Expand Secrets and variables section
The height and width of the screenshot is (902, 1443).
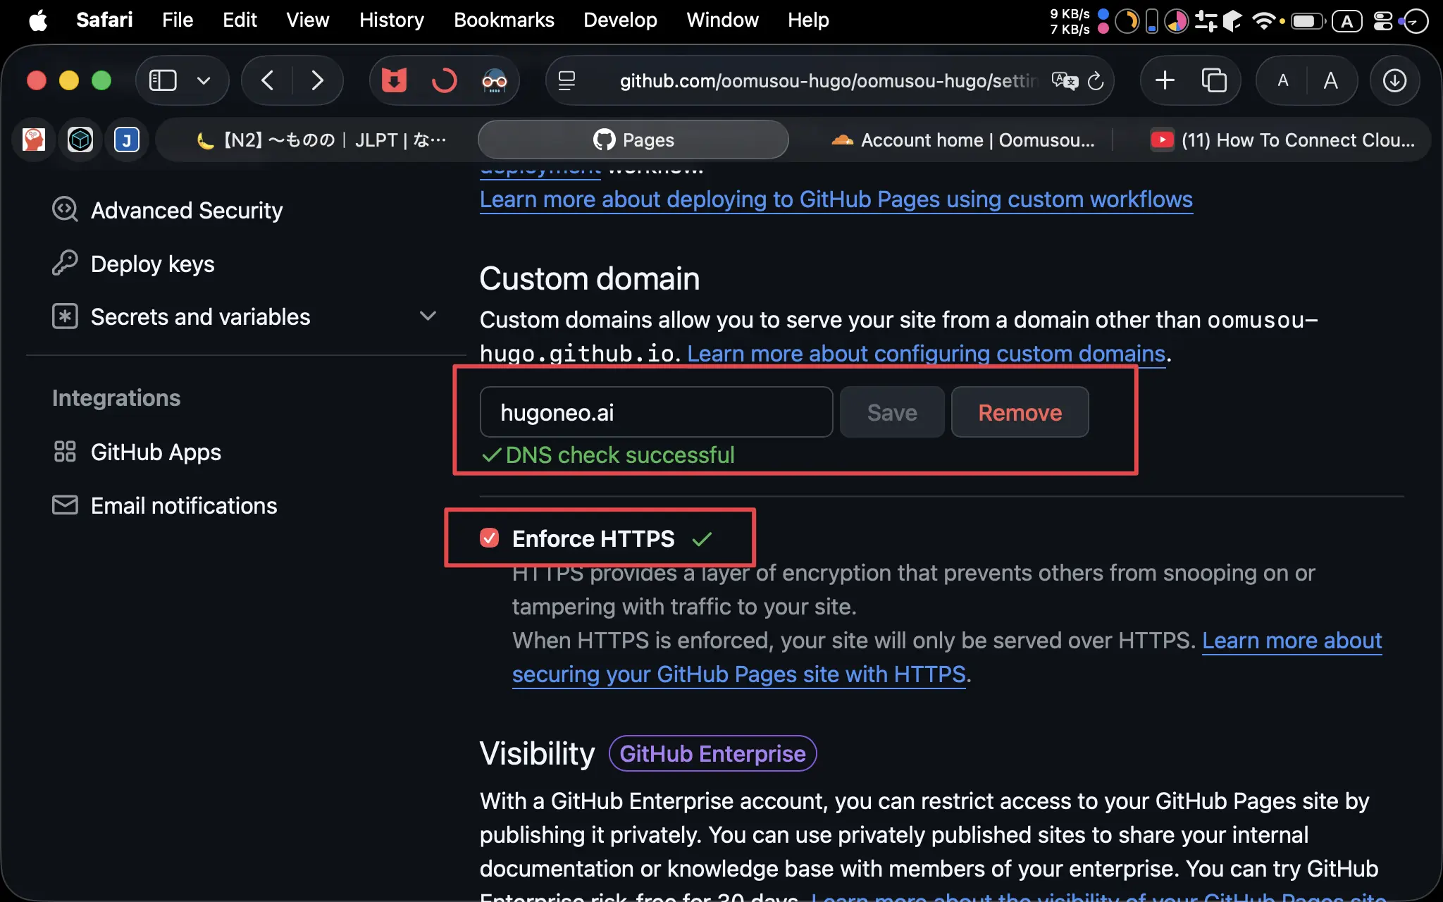click(244, 316)
